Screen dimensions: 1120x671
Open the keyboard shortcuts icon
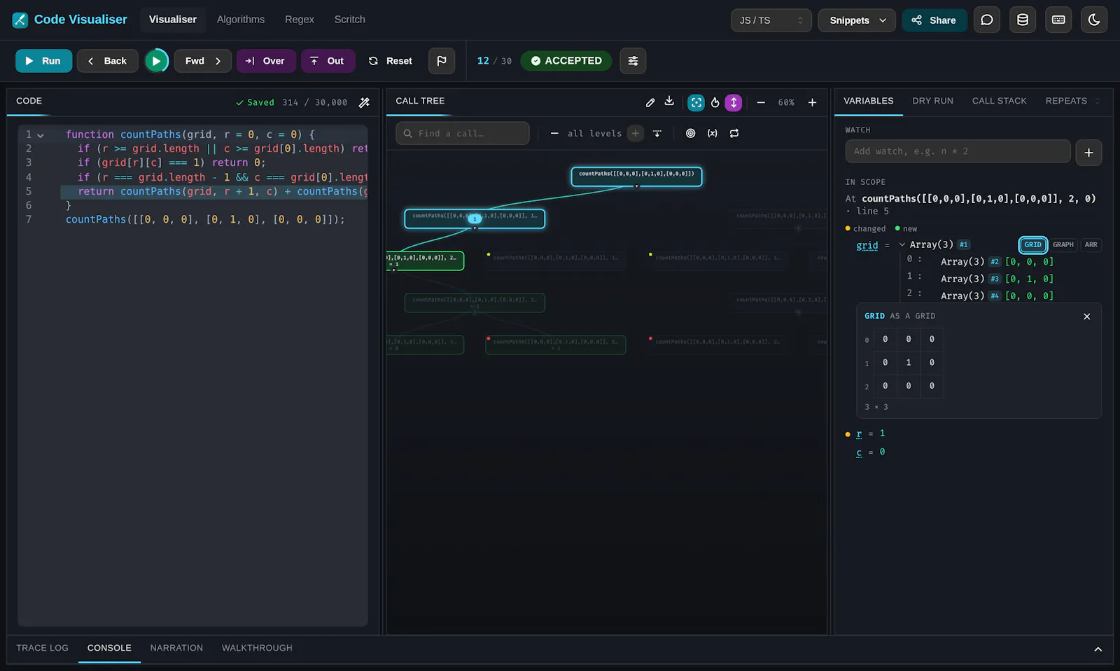click(1058, 20)
